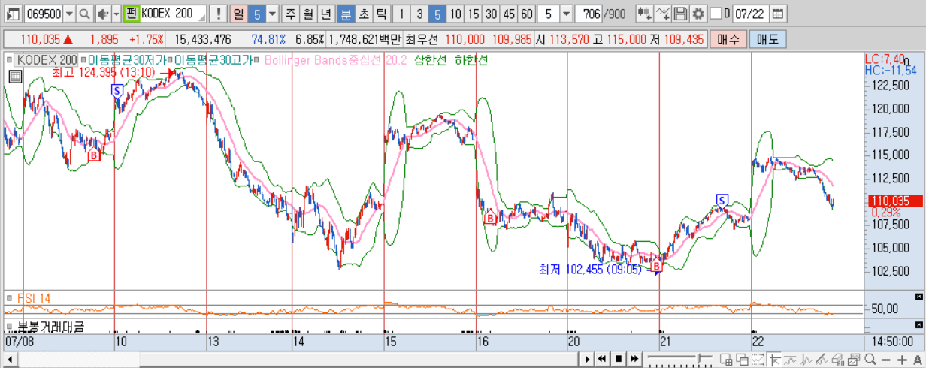Select the tick 틱 chart period

[x=380, y=14]
